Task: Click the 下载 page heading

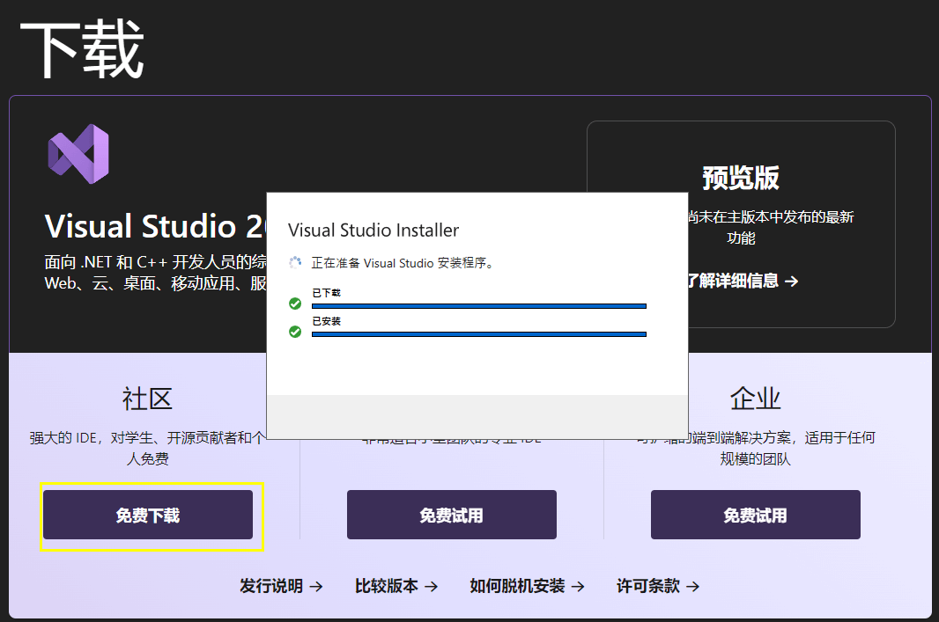Action: coord(82,49)
